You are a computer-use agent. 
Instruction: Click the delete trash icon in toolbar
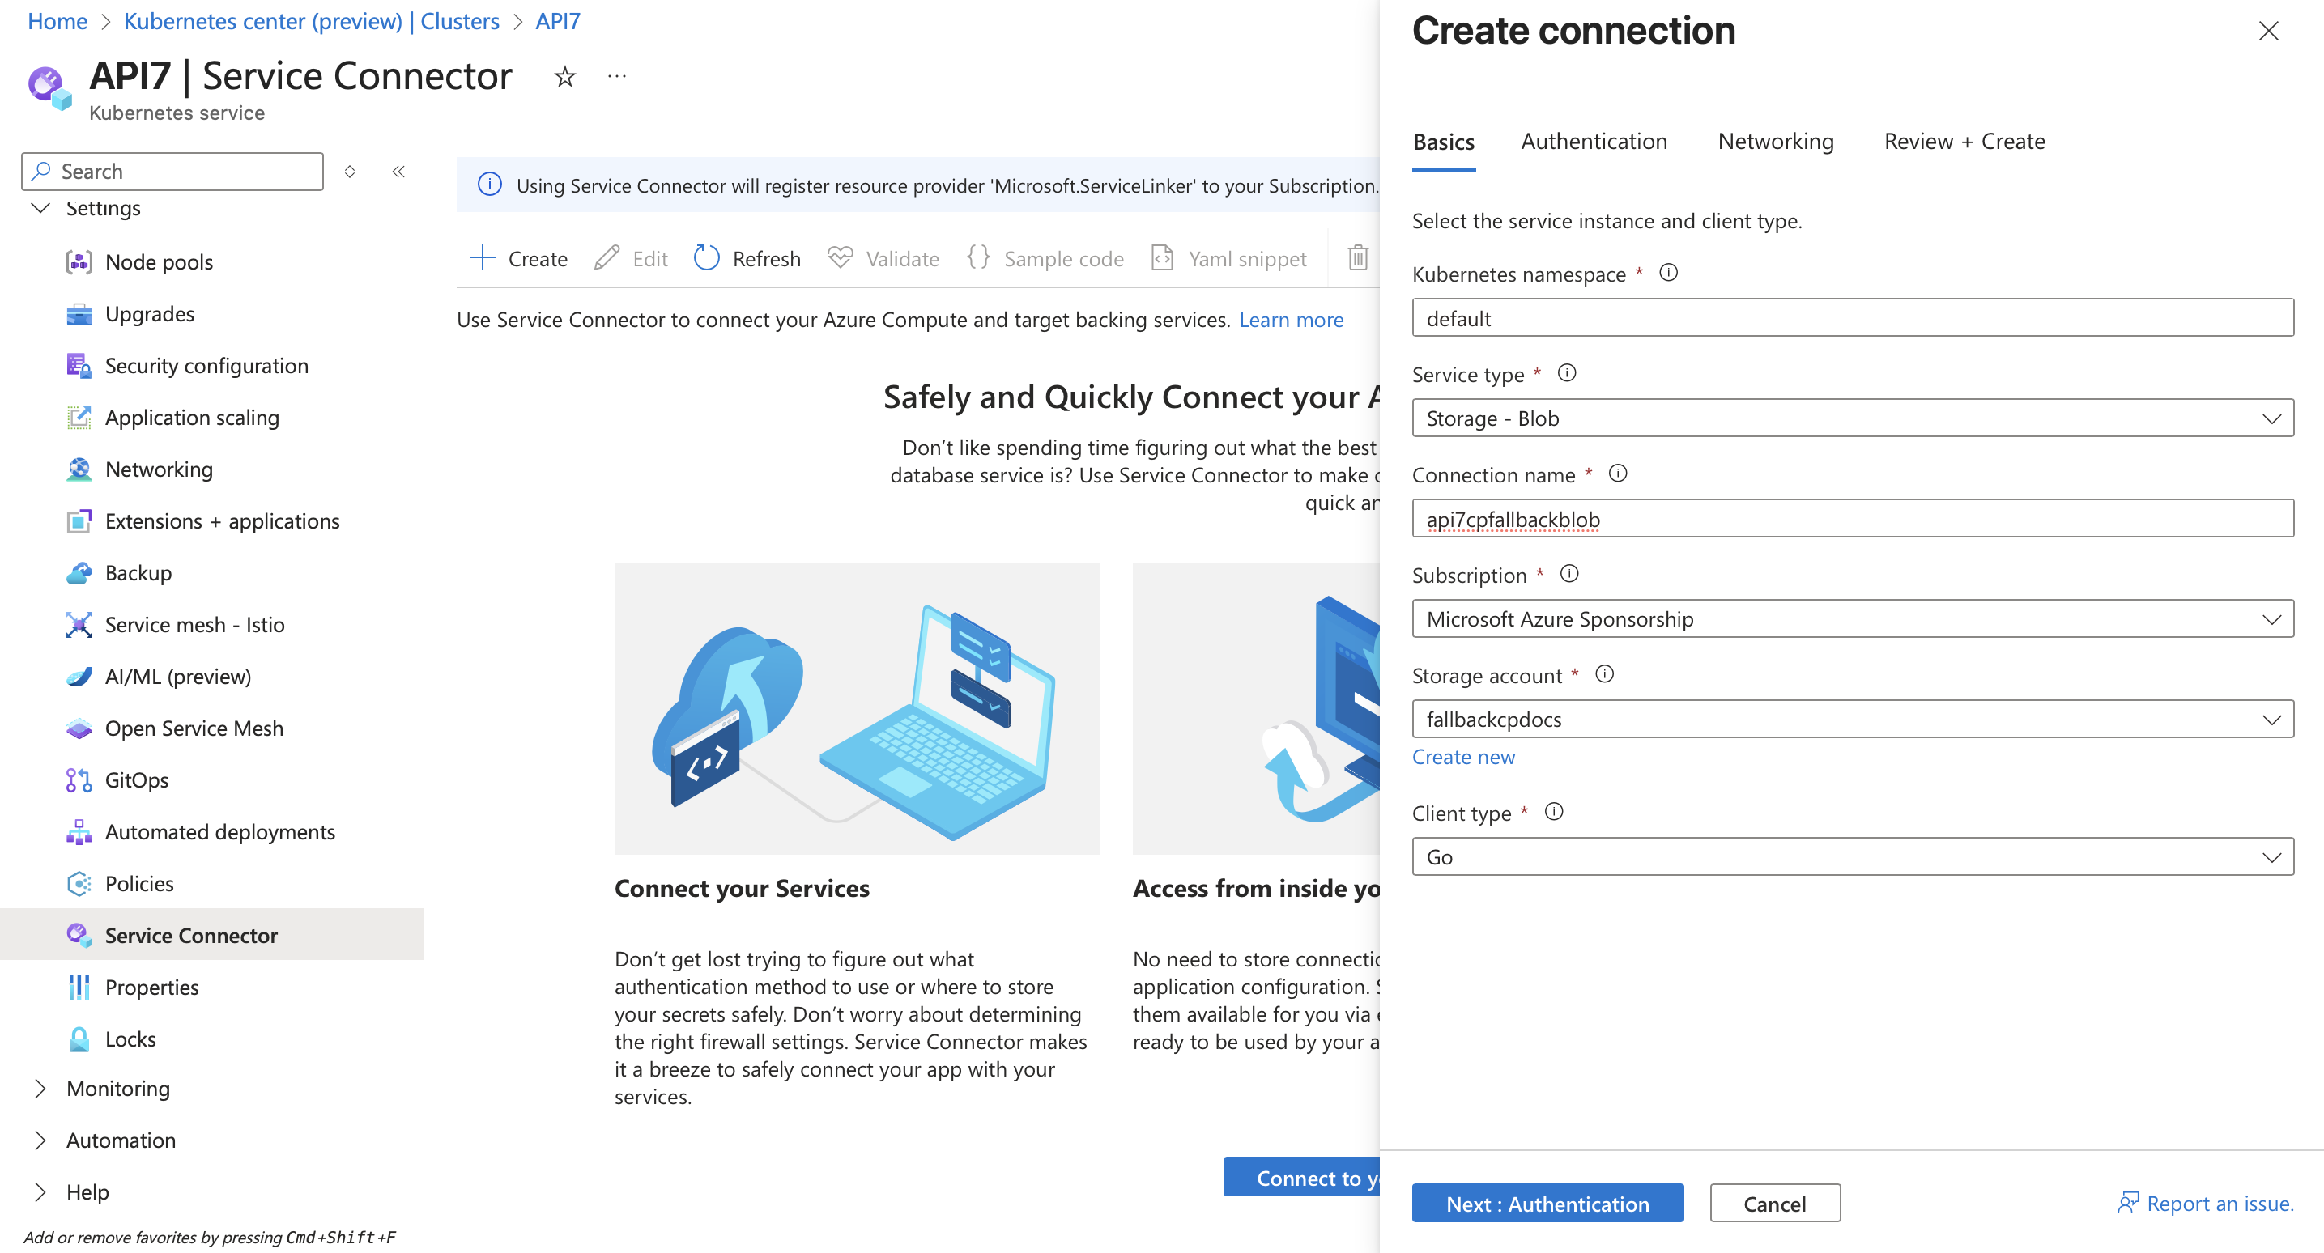click(1358, 258)
